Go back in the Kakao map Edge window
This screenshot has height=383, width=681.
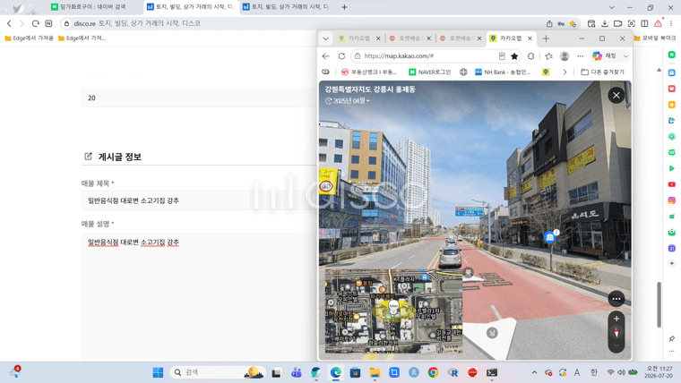tap(326, 56)
